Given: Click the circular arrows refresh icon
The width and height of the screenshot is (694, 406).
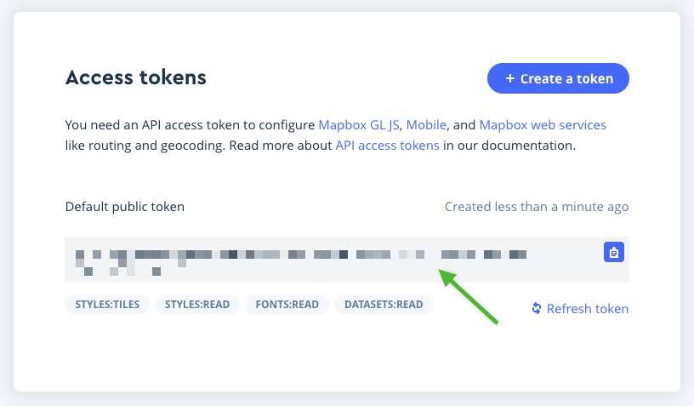Looking at the screenshot, I should [537, 308].
